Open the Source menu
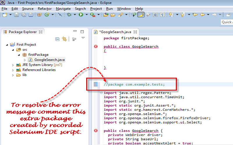Screen dimensions: 233x145 (28, 9)
